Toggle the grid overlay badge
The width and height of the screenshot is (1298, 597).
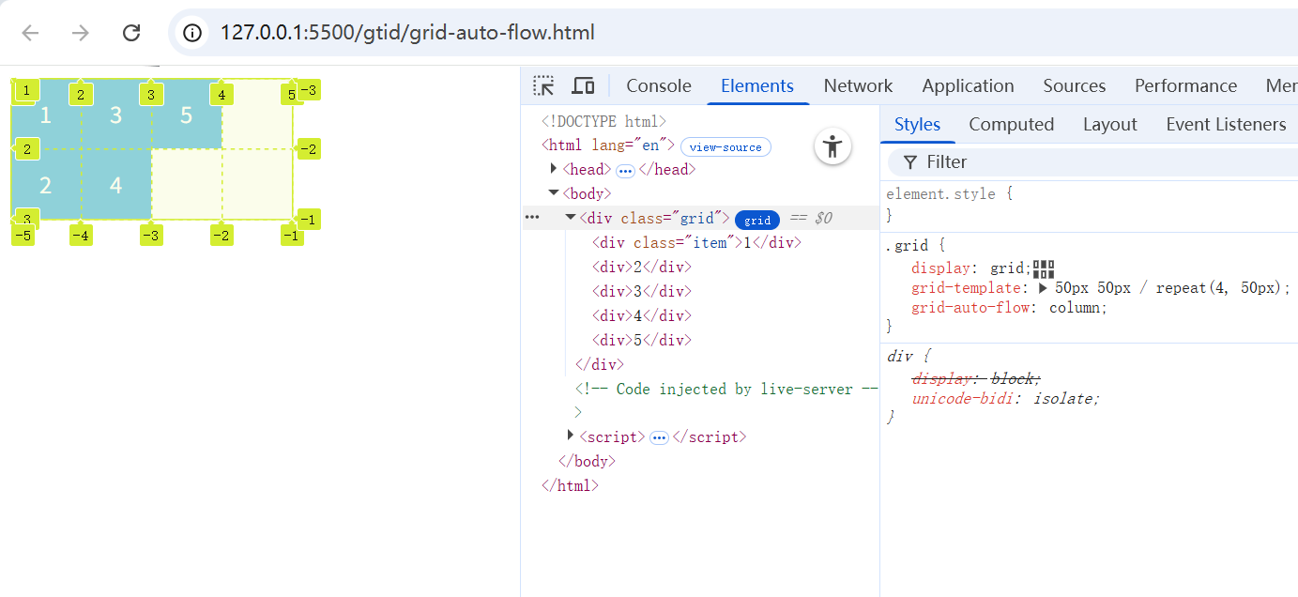757,220
